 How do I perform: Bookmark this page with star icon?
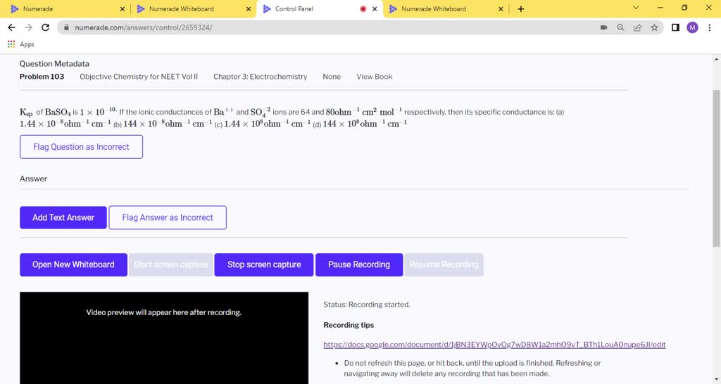(x=654, y=27)
